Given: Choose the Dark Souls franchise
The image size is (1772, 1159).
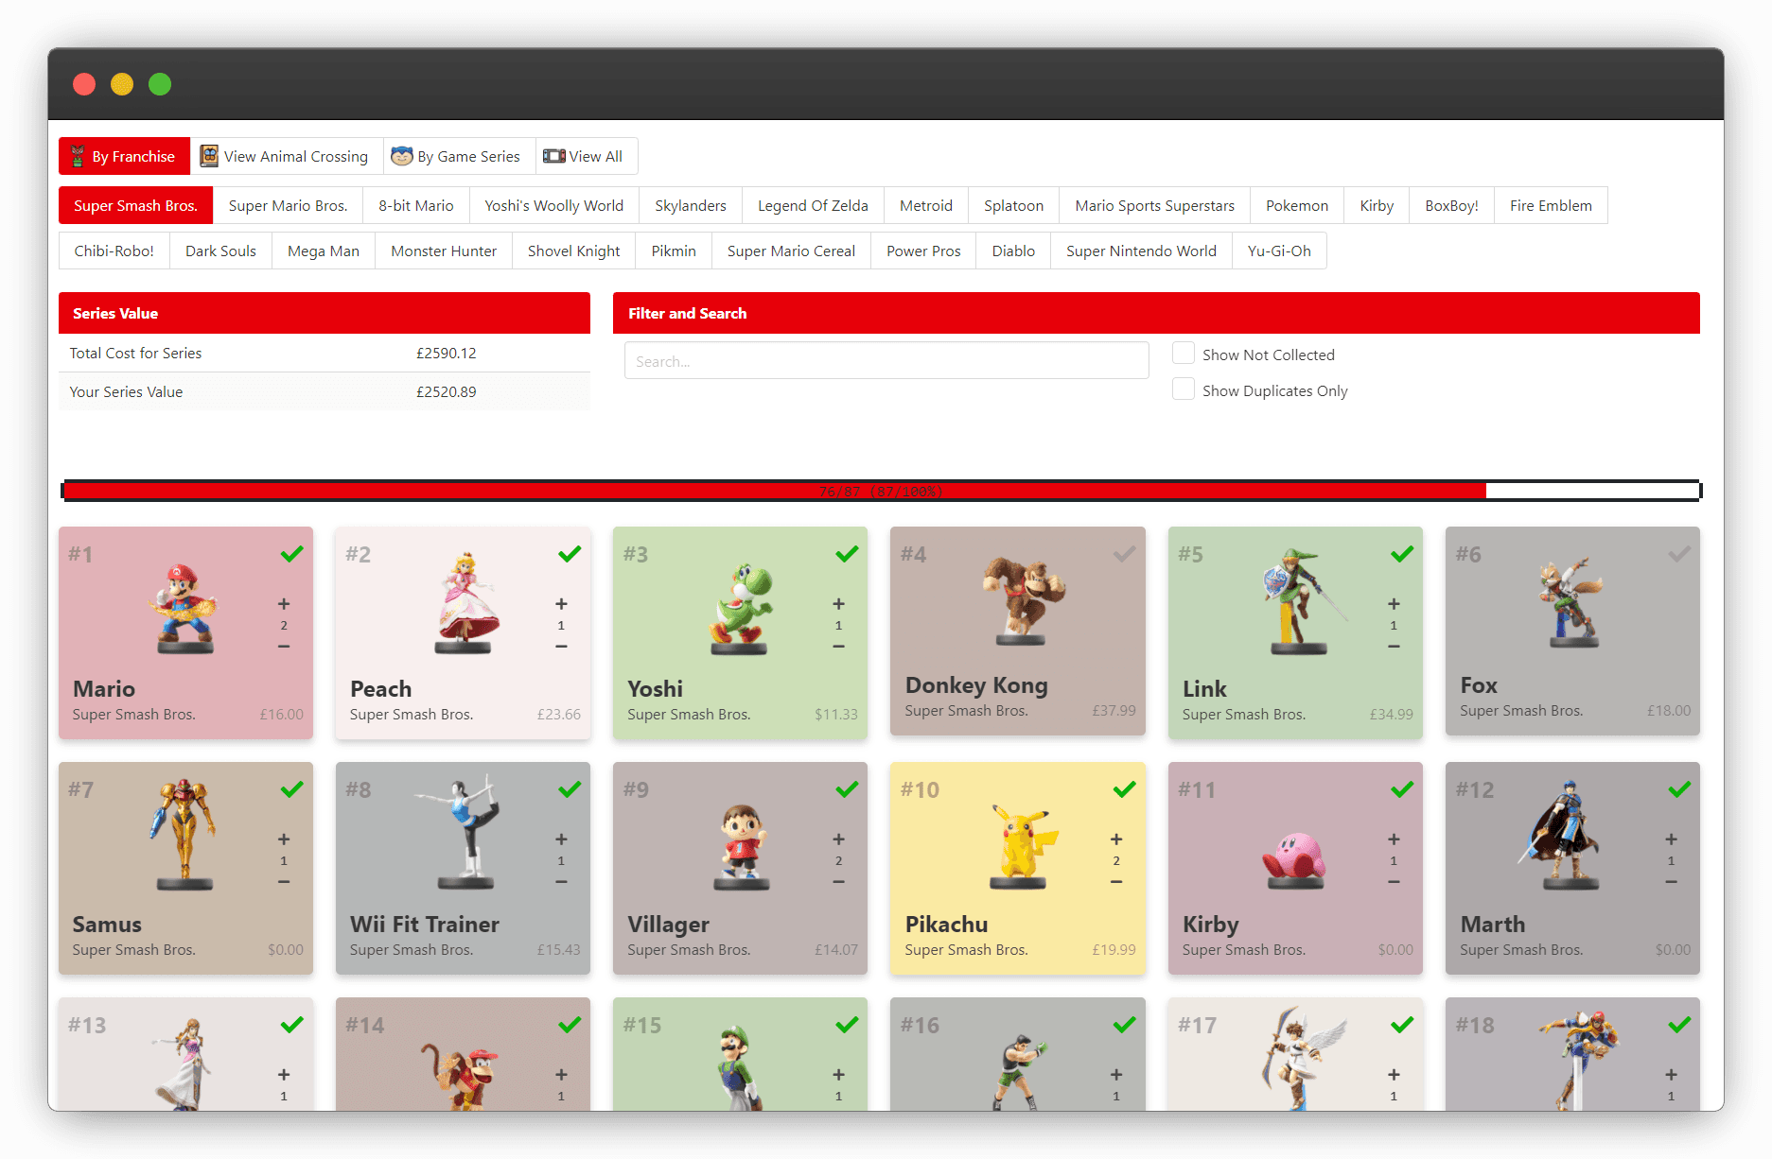Looking at the screenshot, I should 220,251.
